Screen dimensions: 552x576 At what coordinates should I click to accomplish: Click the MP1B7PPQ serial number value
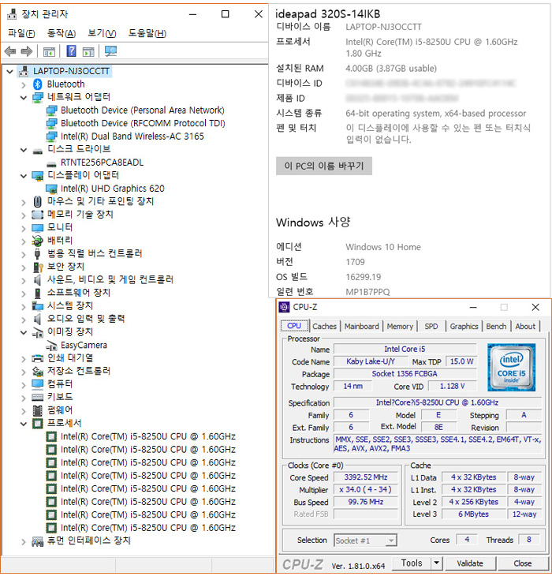[x=367, y=292]
